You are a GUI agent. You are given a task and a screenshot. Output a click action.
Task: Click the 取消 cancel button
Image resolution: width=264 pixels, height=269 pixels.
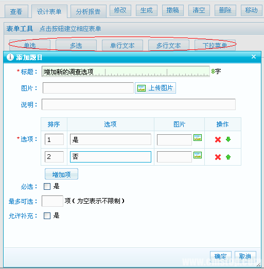click(x=245, y=257)
